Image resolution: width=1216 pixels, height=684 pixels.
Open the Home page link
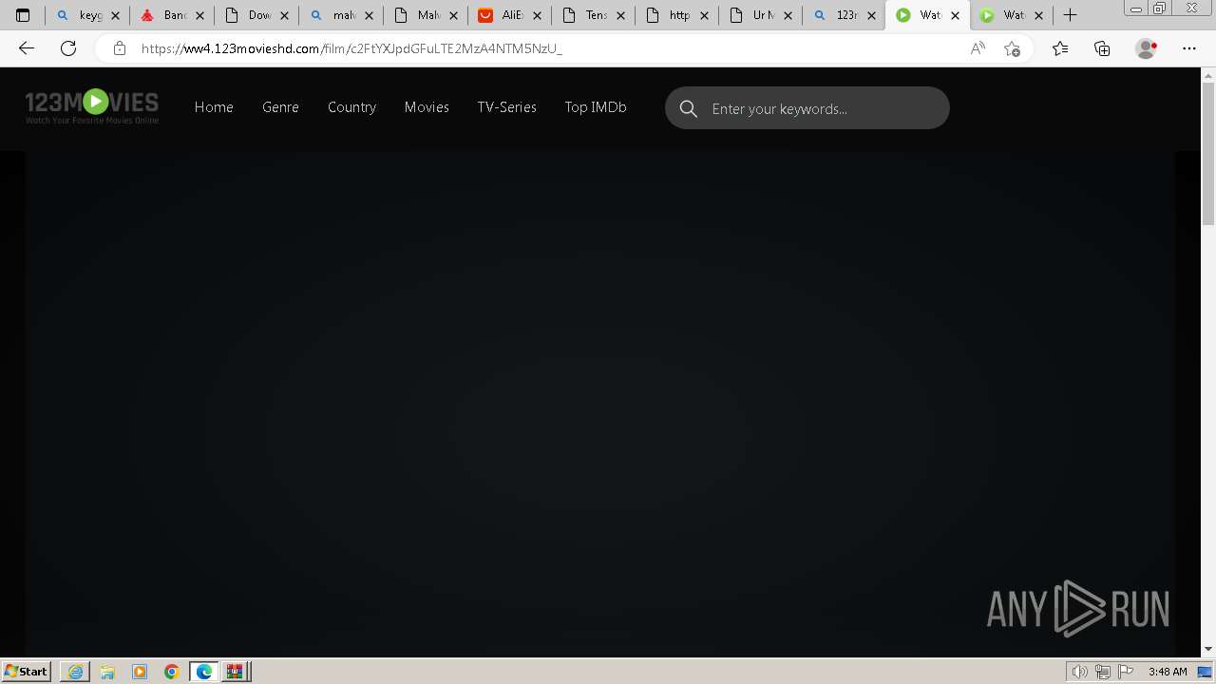coord(214,107)
